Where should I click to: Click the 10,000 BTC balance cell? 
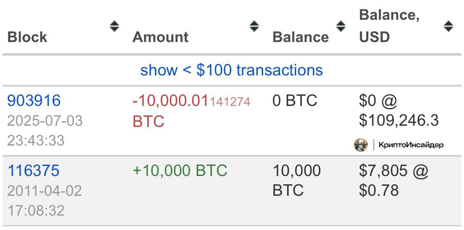tap(297, 181)
